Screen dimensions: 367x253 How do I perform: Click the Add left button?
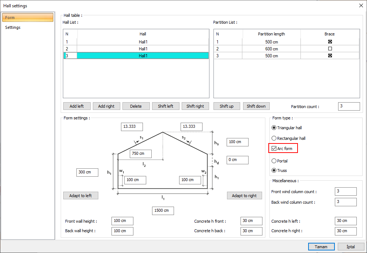[x=76, y=106]
